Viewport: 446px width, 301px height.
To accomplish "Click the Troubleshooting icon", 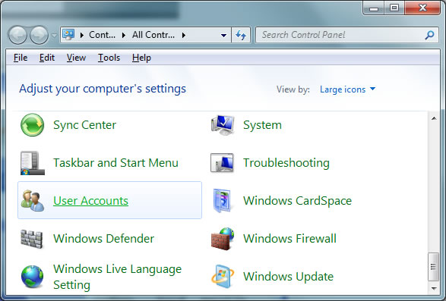I will (x=222, y=163).
